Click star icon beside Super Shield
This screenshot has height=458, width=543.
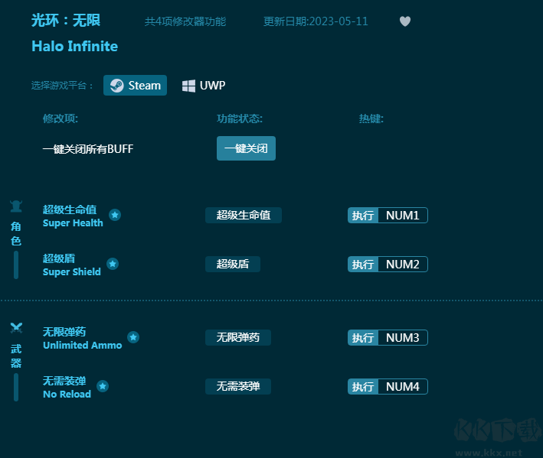(x=113, y=264)
